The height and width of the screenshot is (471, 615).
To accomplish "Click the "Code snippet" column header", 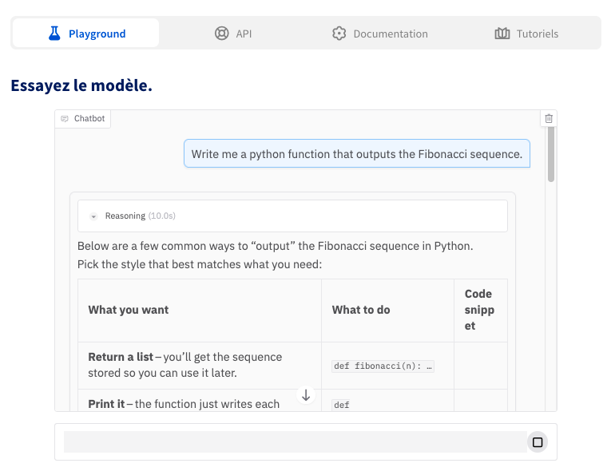I will click(x=478, y=310).
